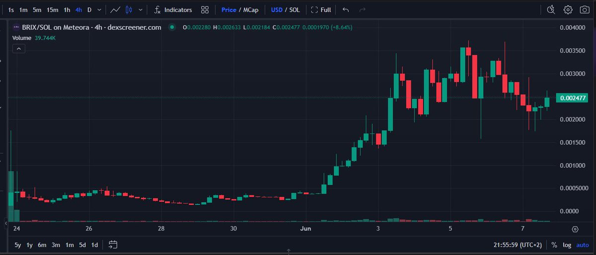Select the 5m timeframe
The width and height of the screenshot is (596, 255).
click(x=37, y=10)
